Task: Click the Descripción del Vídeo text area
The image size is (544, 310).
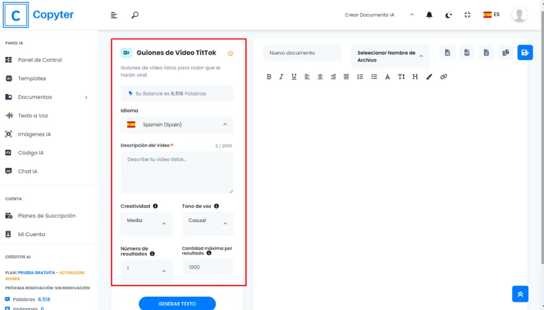Action: [x=177, y=173]
